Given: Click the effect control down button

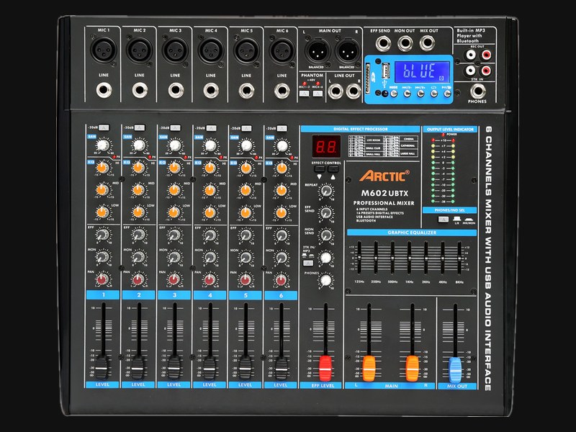Looking at the screenshot, I should (320, 169).
